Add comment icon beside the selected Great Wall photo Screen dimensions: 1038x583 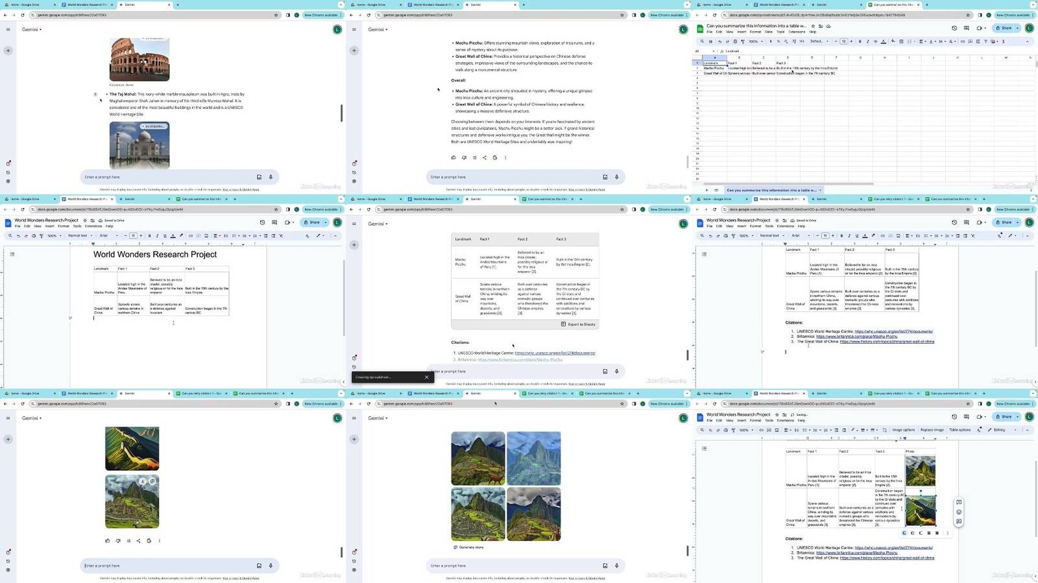pyautogui.click(x=959, y=503)
